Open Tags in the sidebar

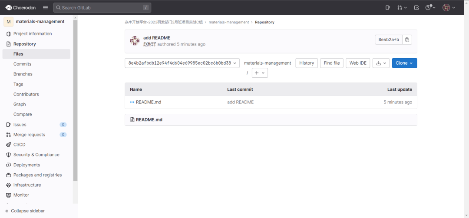(18, 84)
